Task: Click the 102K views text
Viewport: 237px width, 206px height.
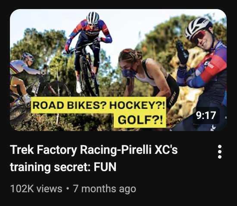Action: pyautogui.click(x=36, y=189)
